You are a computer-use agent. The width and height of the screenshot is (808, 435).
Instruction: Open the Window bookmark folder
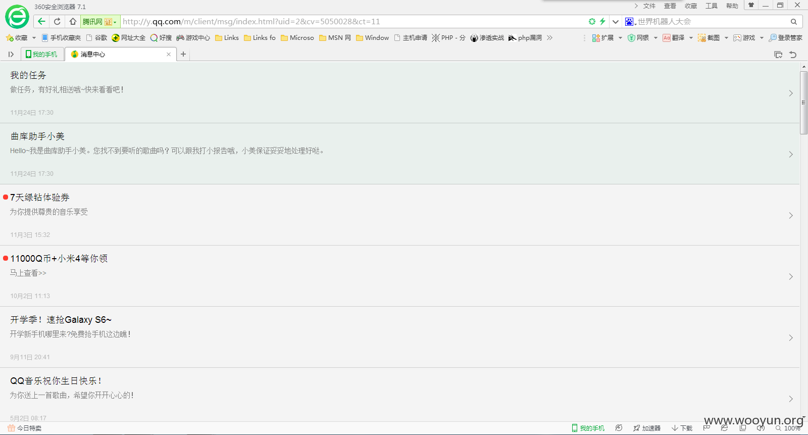pos(373,38)
